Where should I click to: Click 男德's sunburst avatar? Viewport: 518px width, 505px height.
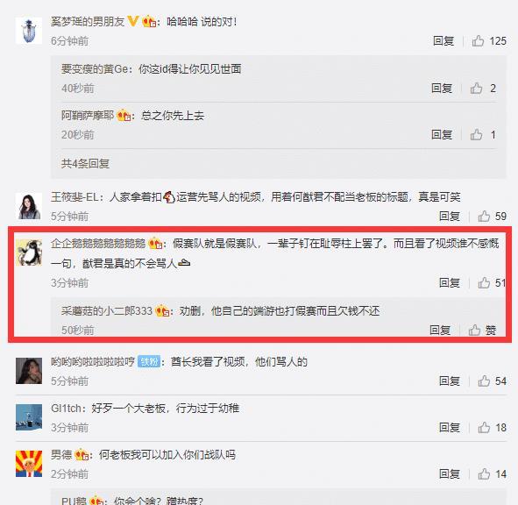(29, 464)
